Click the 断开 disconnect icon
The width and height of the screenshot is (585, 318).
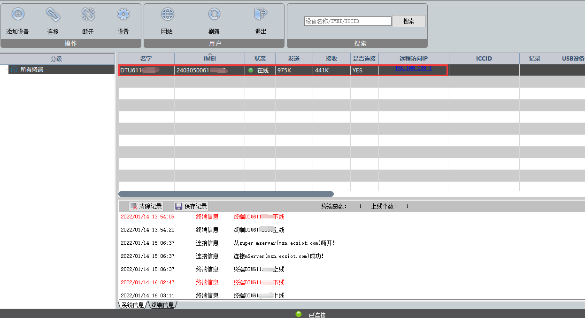tap(88, 15)
